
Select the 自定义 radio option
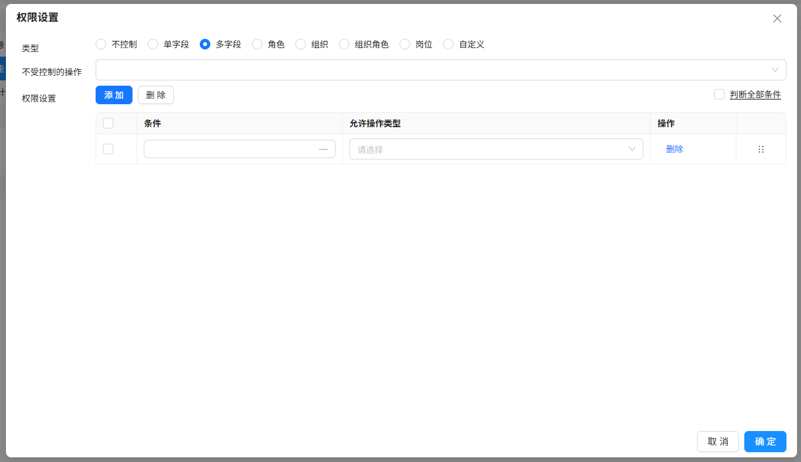(448, 44)
